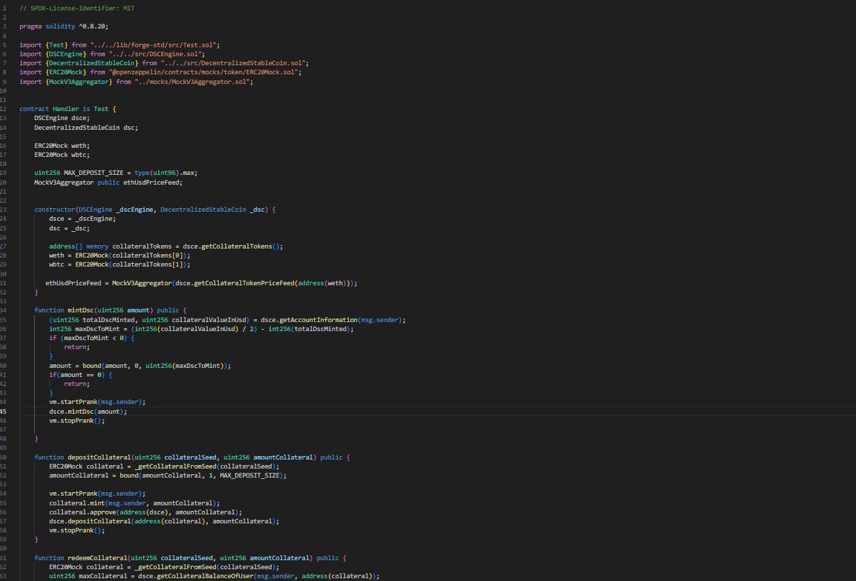
Task: Click the '../mocks/MockV3Aggregator.sol' import path
Action: 192,81
